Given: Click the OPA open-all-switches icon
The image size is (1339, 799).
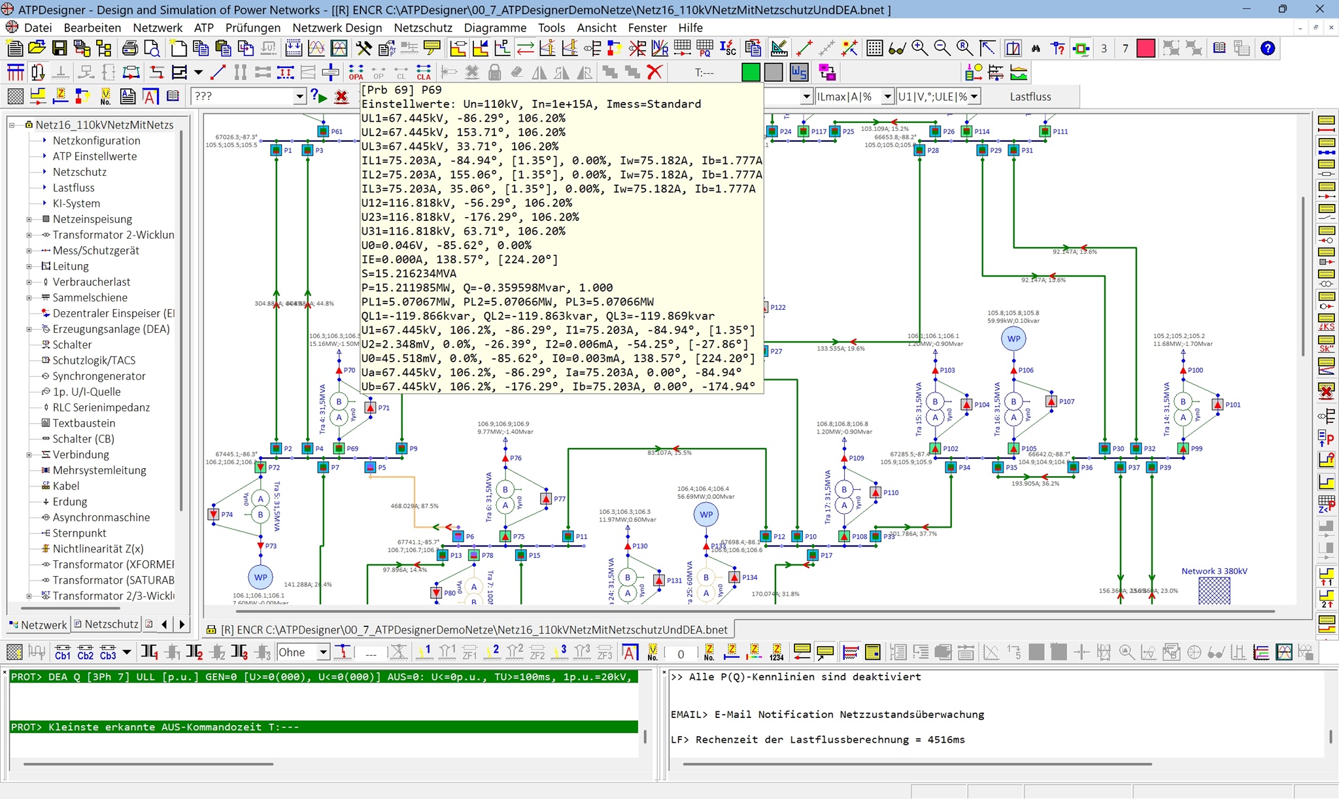Looking at the screenshot, I should 356,72.
